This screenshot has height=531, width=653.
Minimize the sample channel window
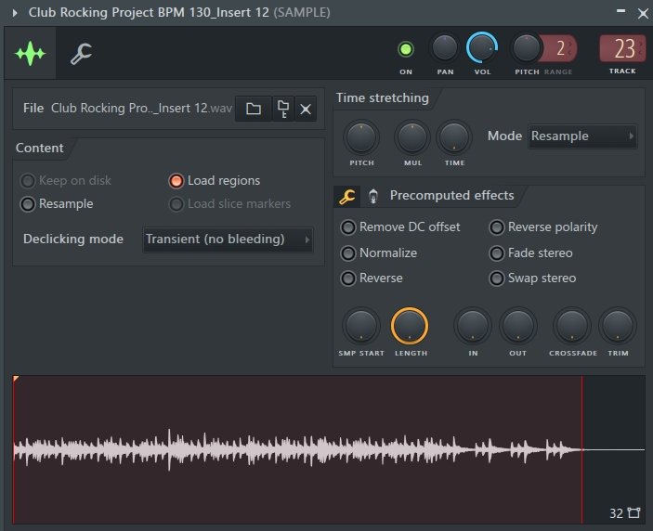click(x=620, y=11)
